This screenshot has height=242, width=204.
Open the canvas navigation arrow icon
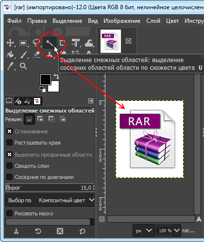199,219
